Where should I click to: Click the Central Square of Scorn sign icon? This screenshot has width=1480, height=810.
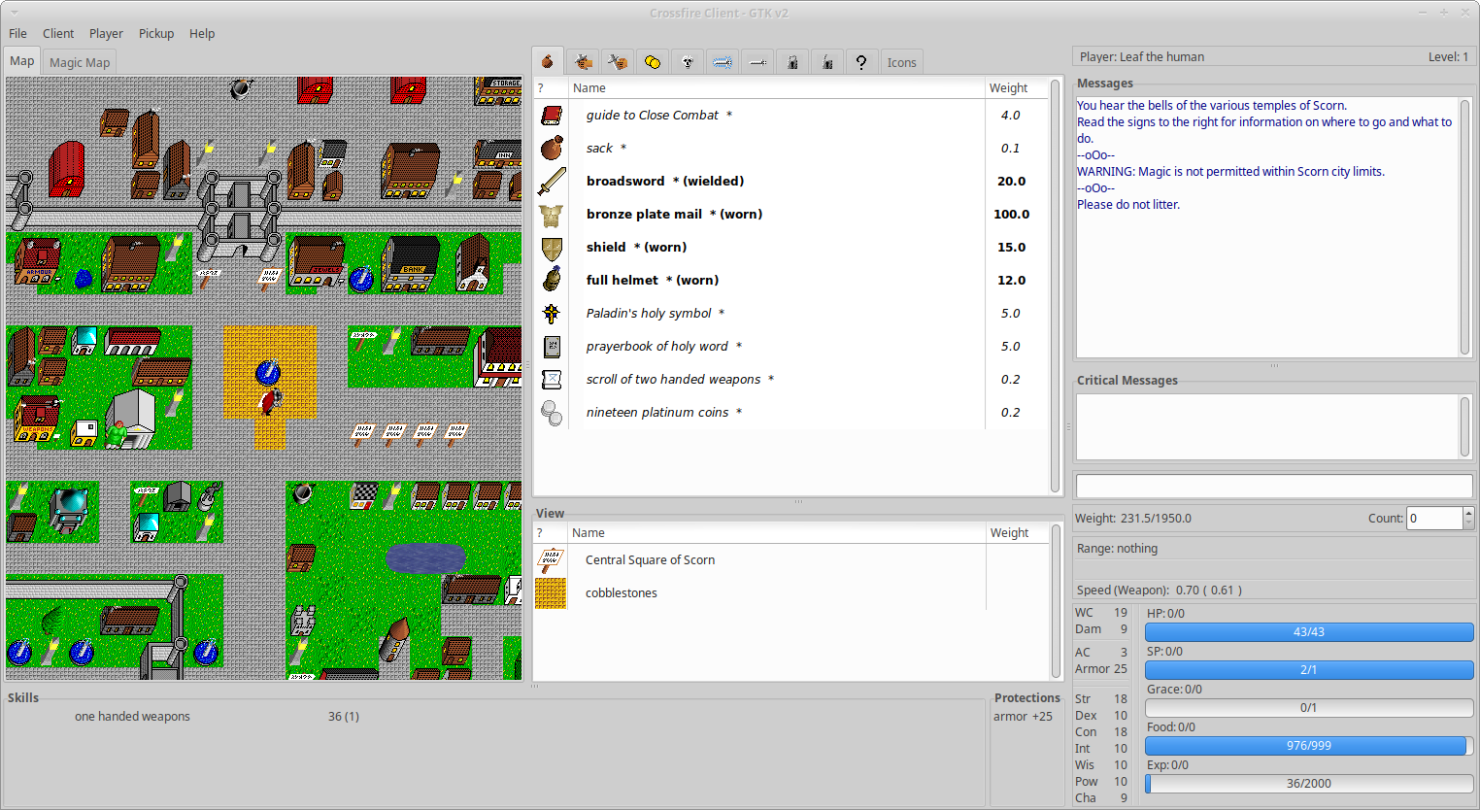pos(551,560)
